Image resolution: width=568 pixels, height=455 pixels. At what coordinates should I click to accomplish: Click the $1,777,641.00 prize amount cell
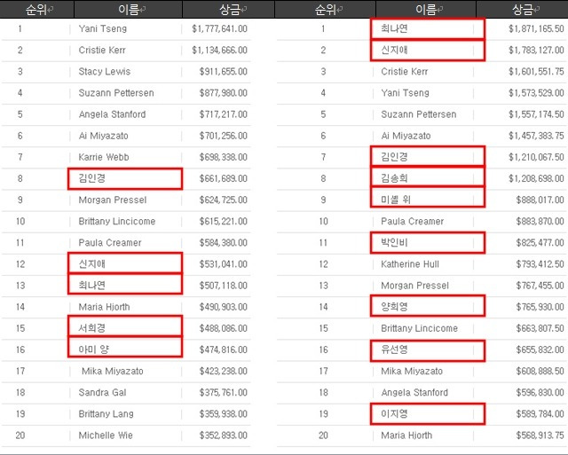pyautogui.click(x=219, y=28)
